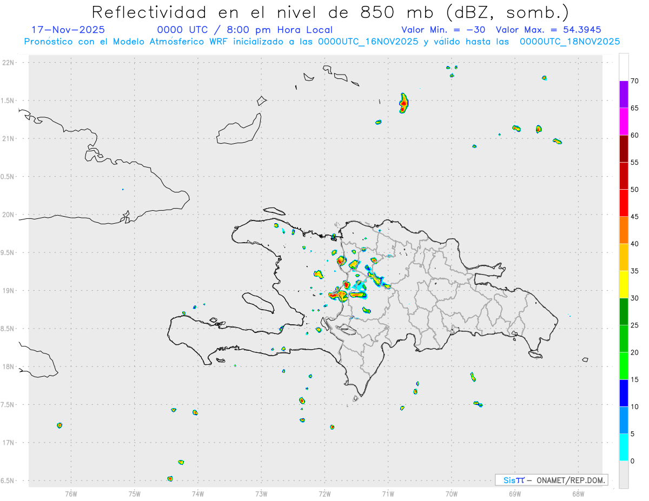Select the gray below-zero colorbar segment

click(624, 475)
